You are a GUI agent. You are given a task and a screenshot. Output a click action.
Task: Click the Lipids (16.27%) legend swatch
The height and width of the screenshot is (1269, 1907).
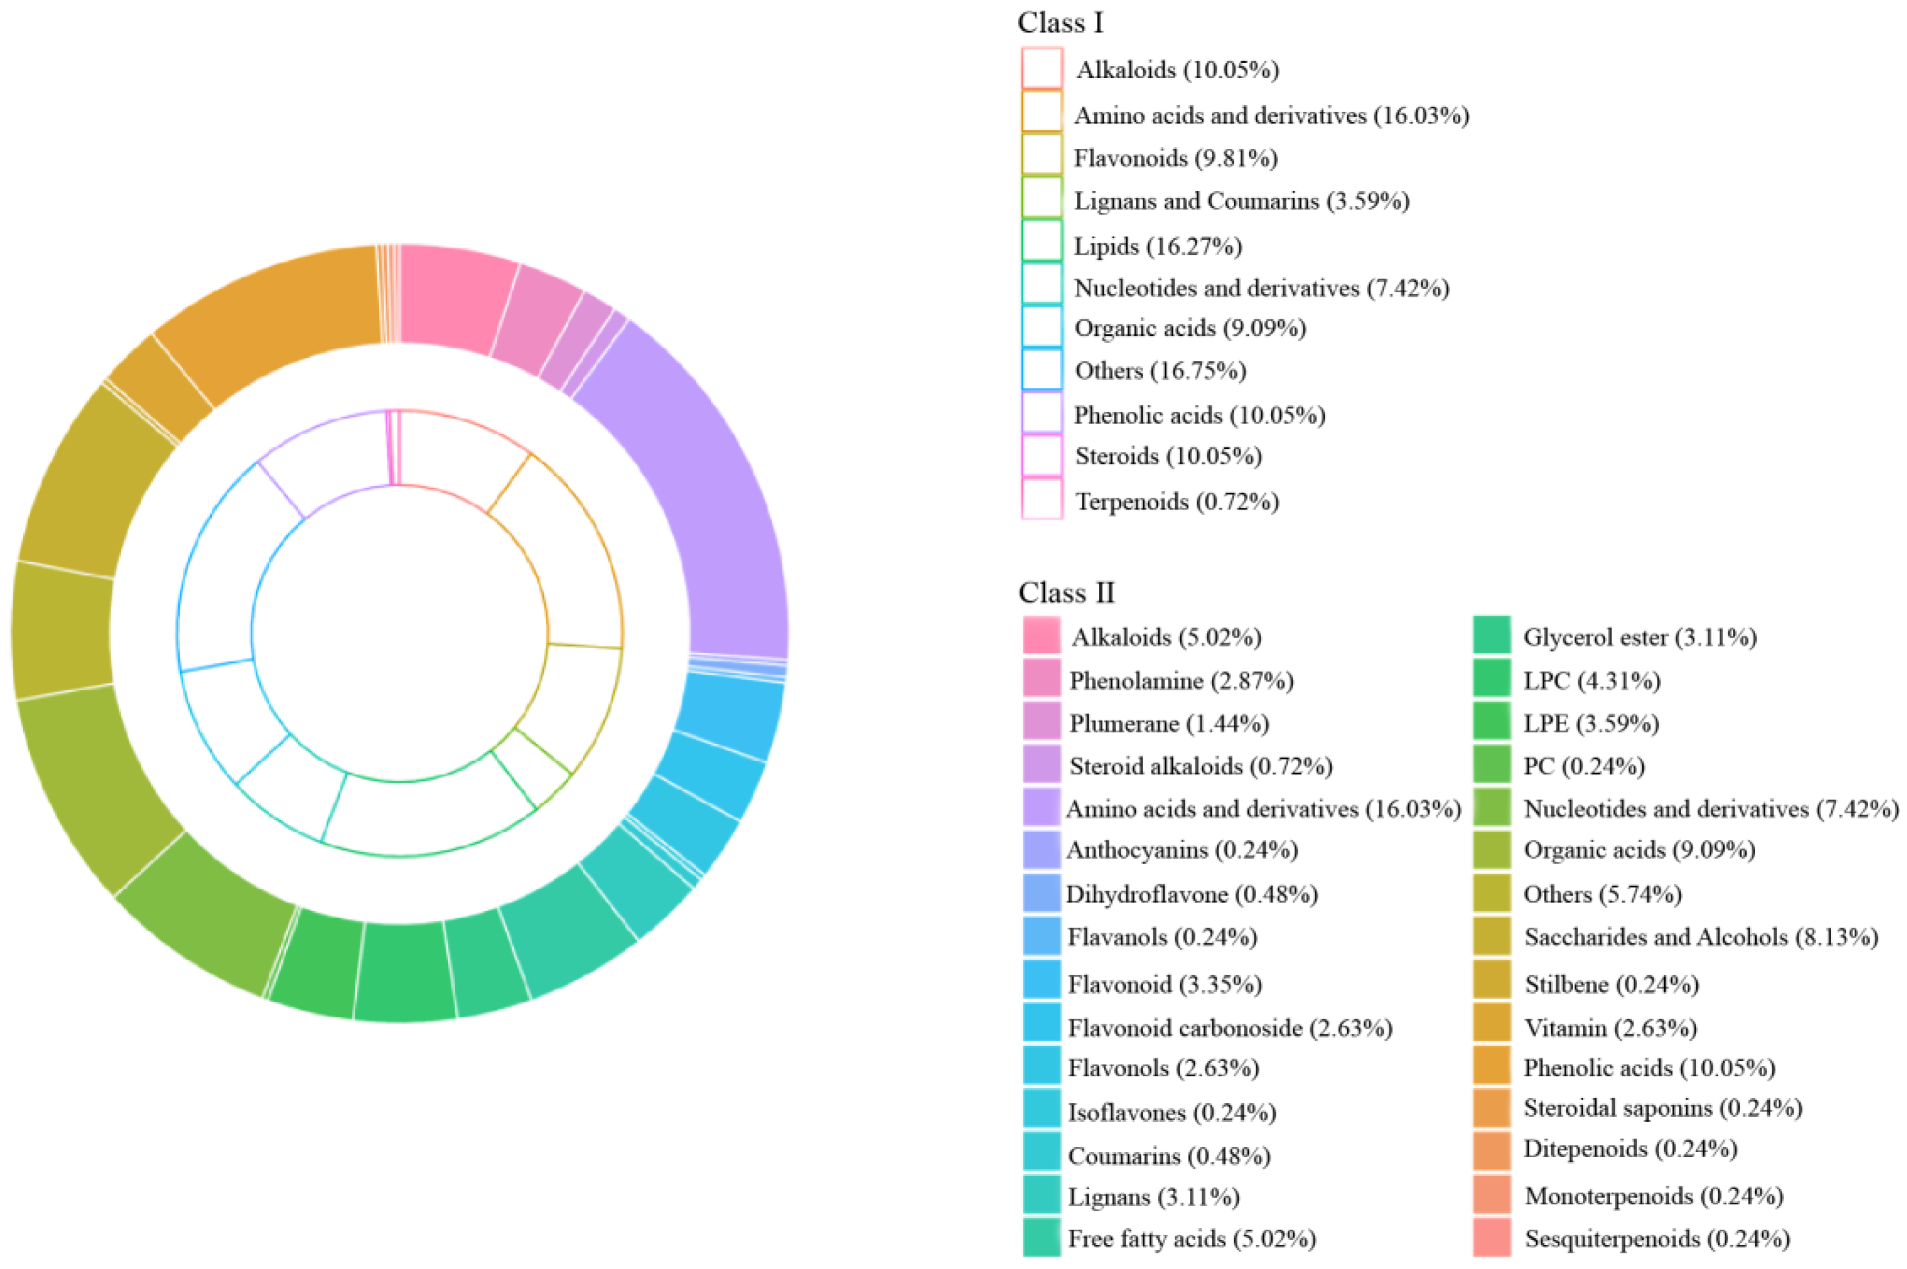[x=1041, y=241]
